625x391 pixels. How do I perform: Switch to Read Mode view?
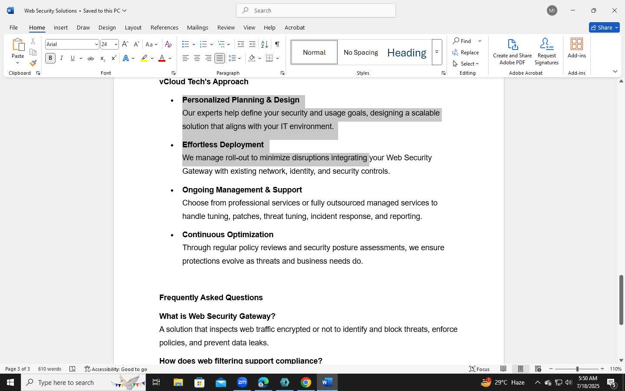coord(503,369)
